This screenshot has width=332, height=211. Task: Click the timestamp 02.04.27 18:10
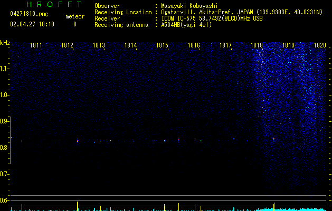pos(32,24)
